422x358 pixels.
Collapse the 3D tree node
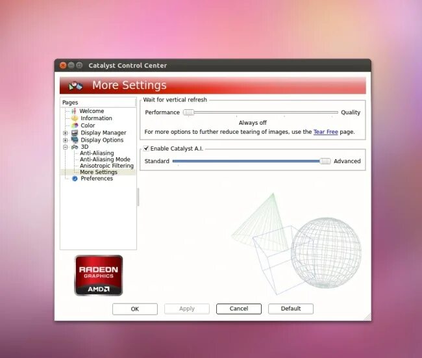[x=65, y=147]
